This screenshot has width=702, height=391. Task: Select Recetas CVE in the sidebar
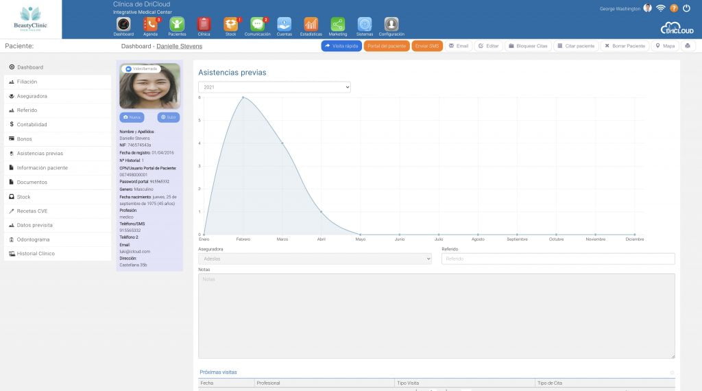click(58, 211)
